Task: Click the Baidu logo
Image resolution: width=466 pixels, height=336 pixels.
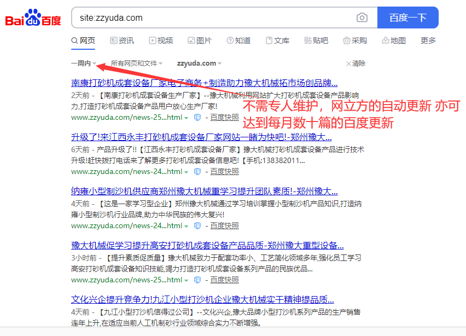Action: tap(33, 18)
